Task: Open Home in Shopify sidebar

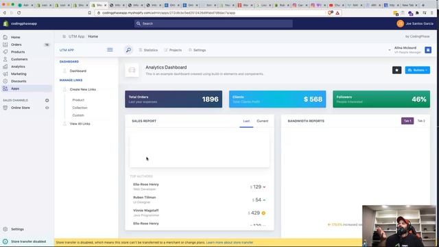Action: pyautogui.click(x=15, y=37)
